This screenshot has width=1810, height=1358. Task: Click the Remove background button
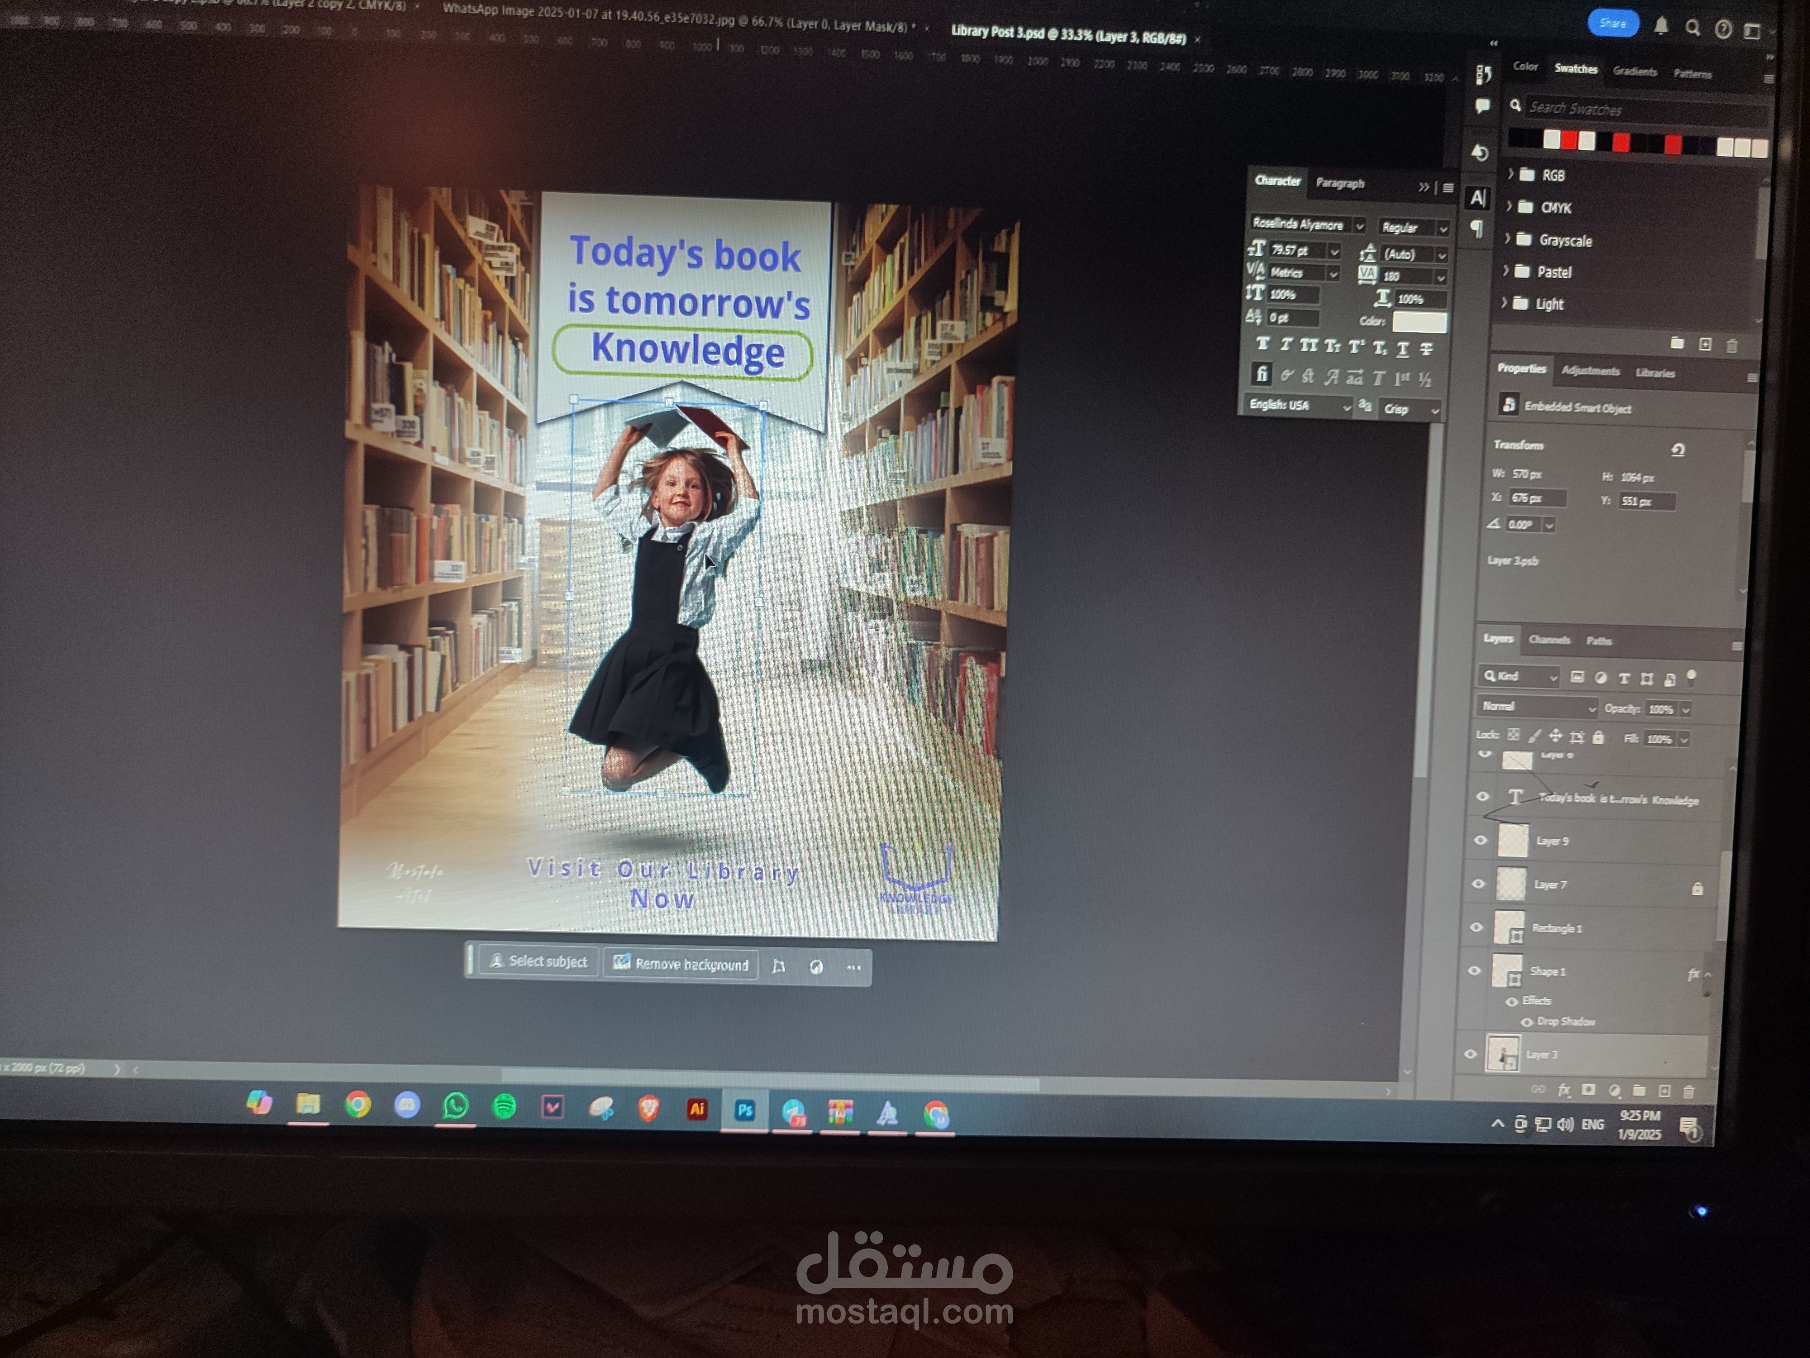click(681, 964)
